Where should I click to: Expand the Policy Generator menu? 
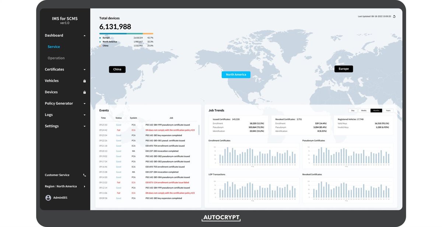(x=84, y=104)
